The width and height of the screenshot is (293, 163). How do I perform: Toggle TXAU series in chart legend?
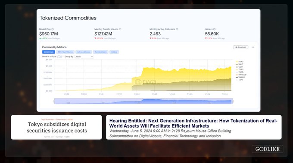click(x=240, y=69)
